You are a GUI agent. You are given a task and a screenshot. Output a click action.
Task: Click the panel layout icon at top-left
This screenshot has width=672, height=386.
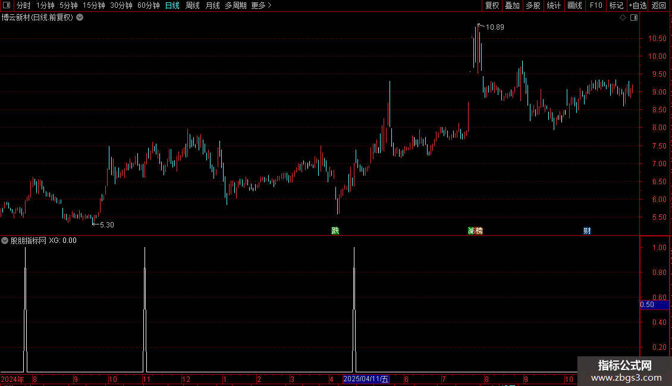click(7, 5)
